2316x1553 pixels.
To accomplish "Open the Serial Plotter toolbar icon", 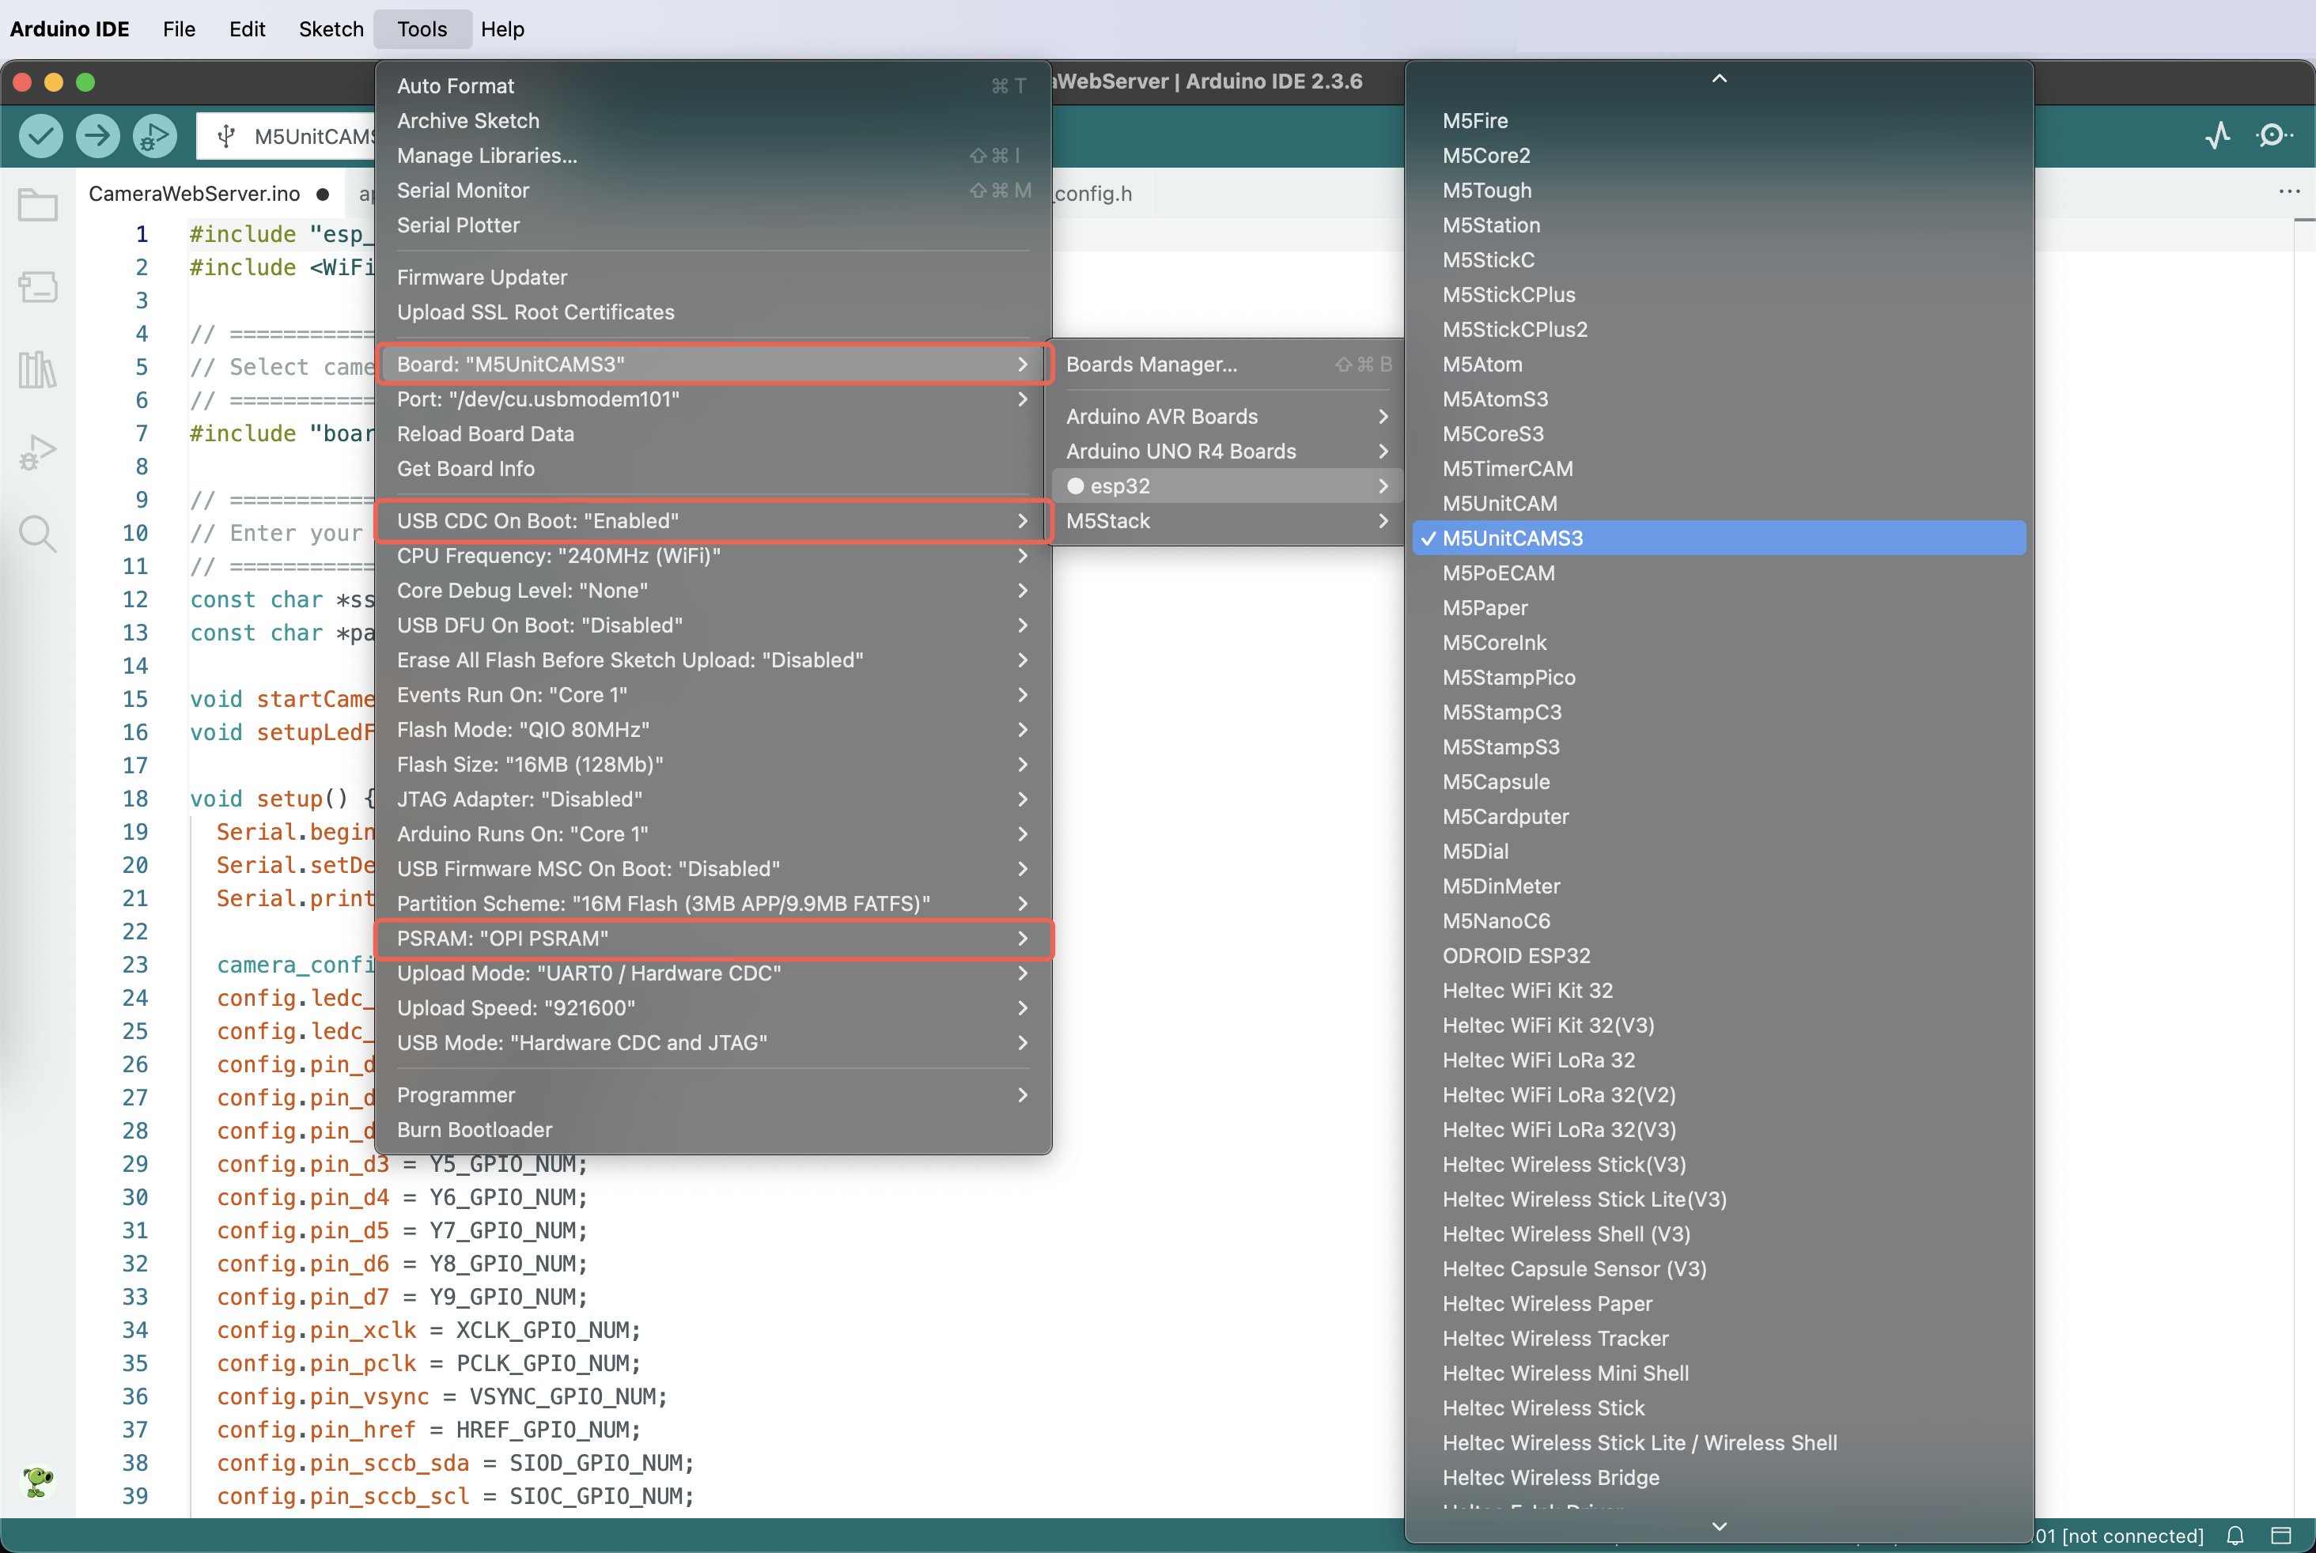I will [2218, 136].
